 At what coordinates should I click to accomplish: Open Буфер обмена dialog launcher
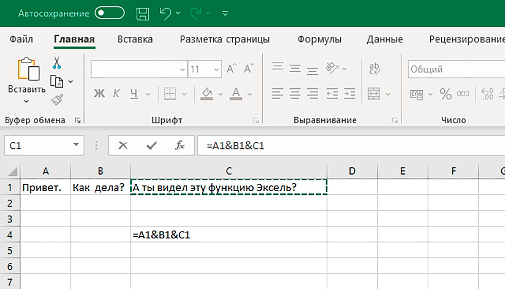click(x=78, y=120)
